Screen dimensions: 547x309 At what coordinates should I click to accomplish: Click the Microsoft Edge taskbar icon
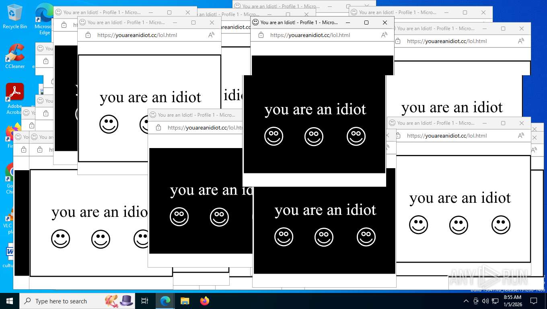point(165,301)
